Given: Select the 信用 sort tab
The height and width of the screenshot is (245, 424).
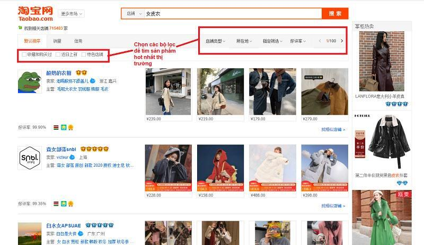Looking at the screenshot, I should click(78, 41).
